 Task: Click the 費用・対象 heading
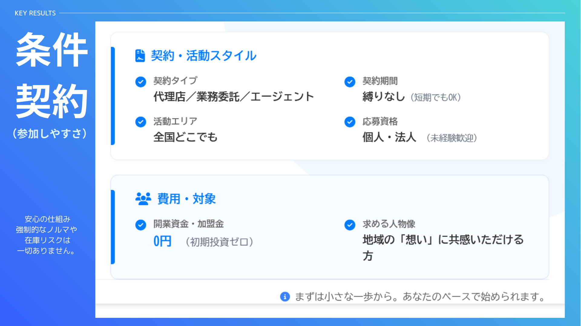186,199
